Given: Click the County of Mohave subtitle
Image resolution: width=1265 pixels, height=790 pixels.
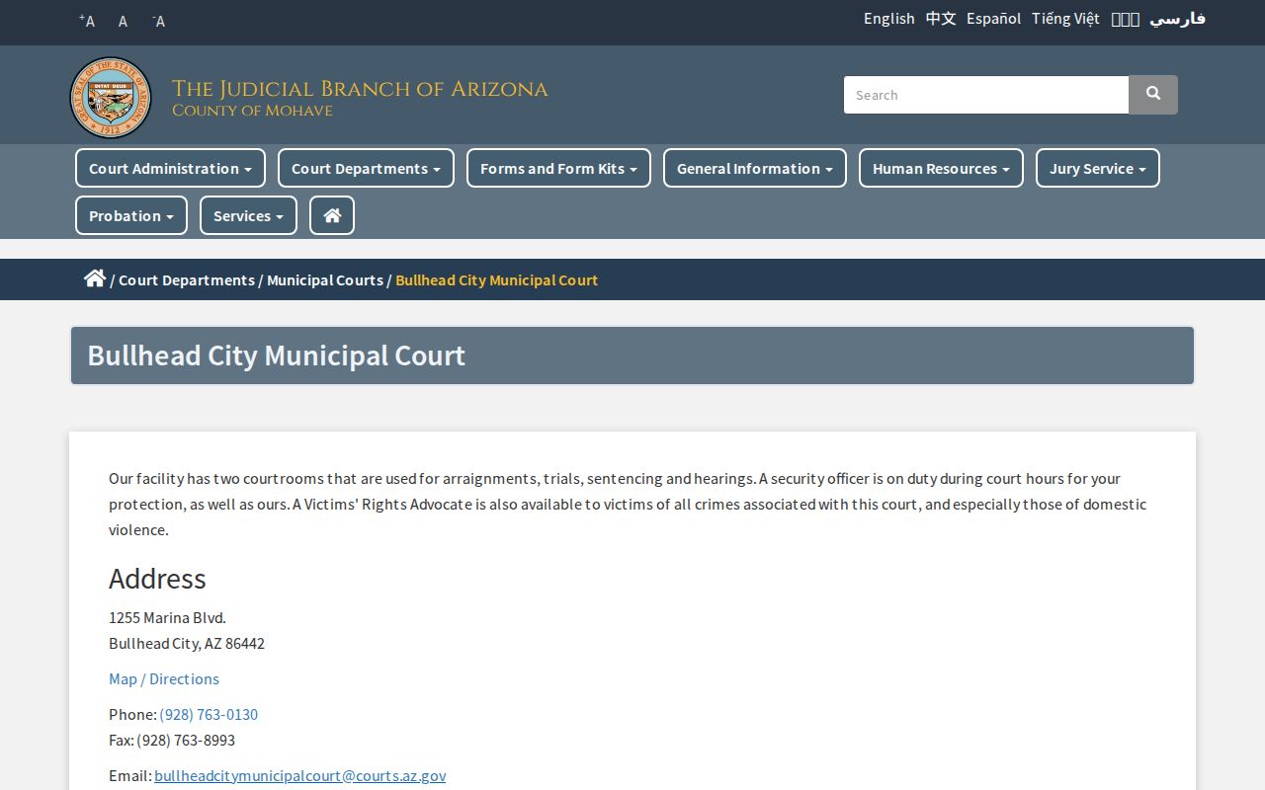Looking at the screenshot, I should [252, 111].
